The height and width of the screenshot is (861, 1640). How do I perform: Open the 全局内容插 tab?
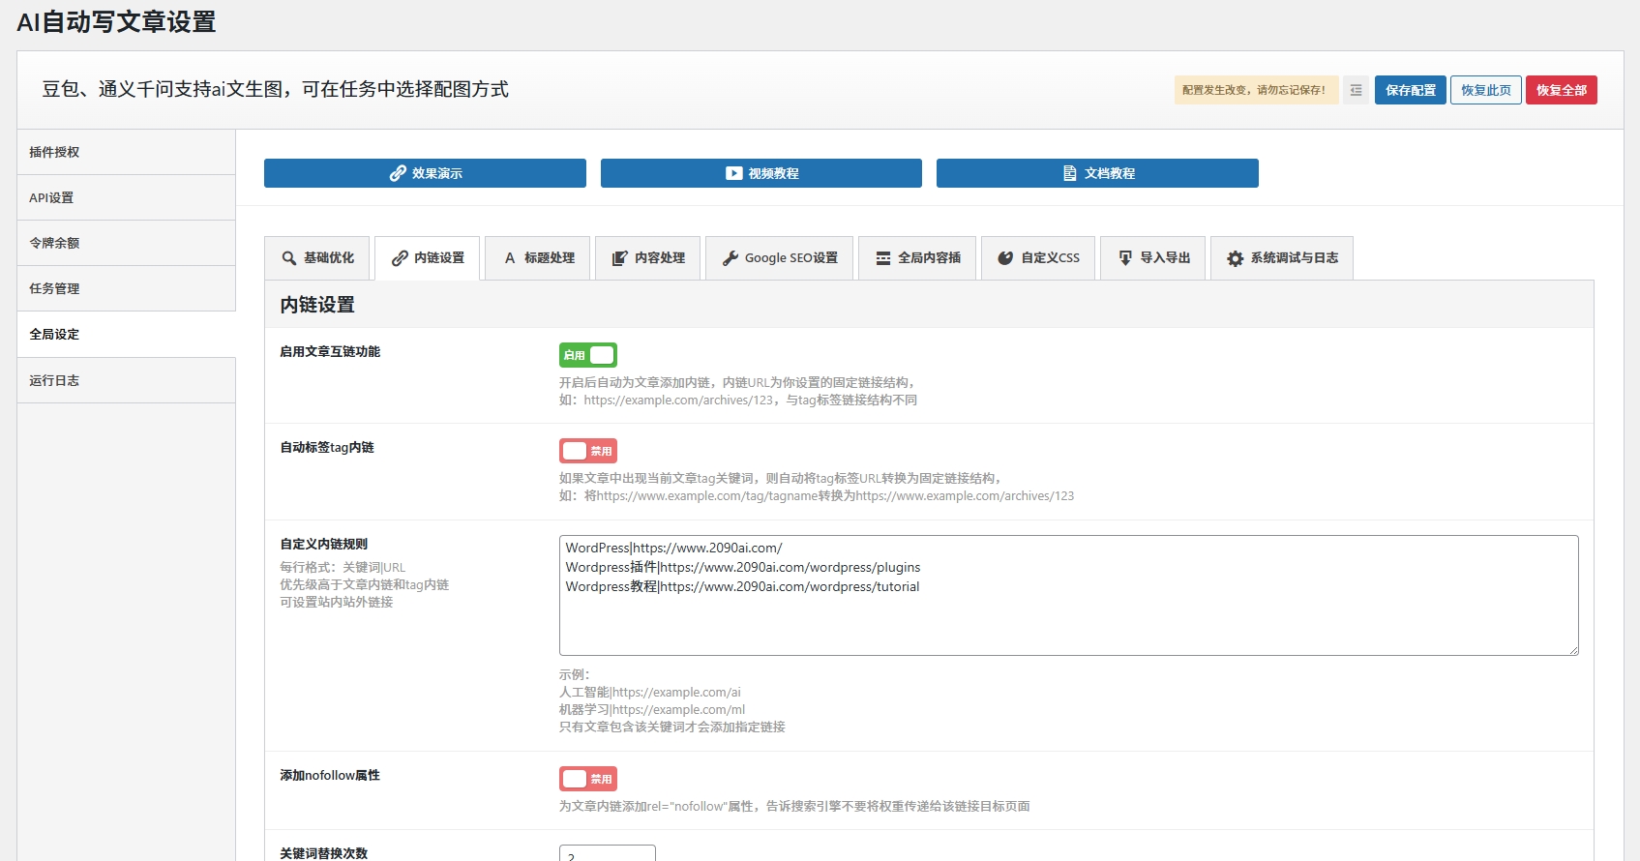point(918,258)
